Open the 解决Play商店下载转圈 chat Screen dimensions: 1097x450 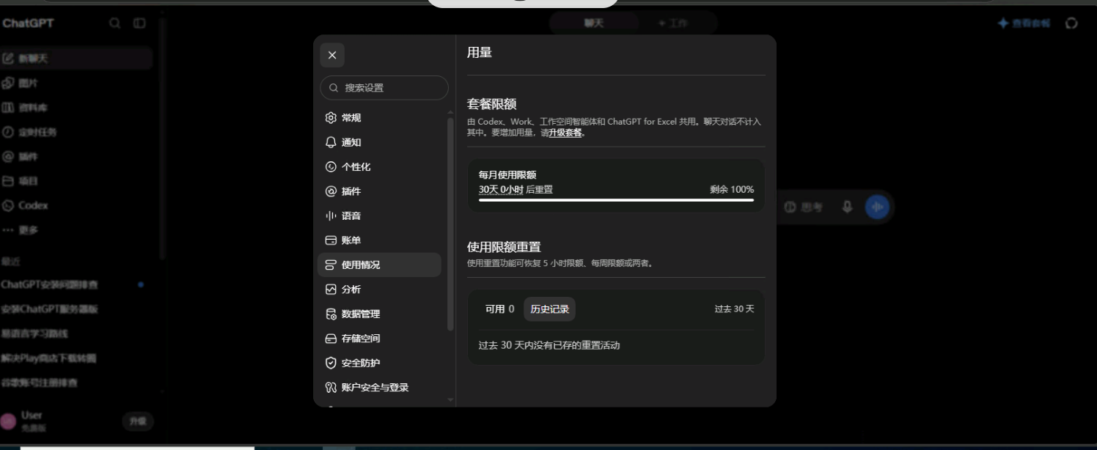pos(76,358)
